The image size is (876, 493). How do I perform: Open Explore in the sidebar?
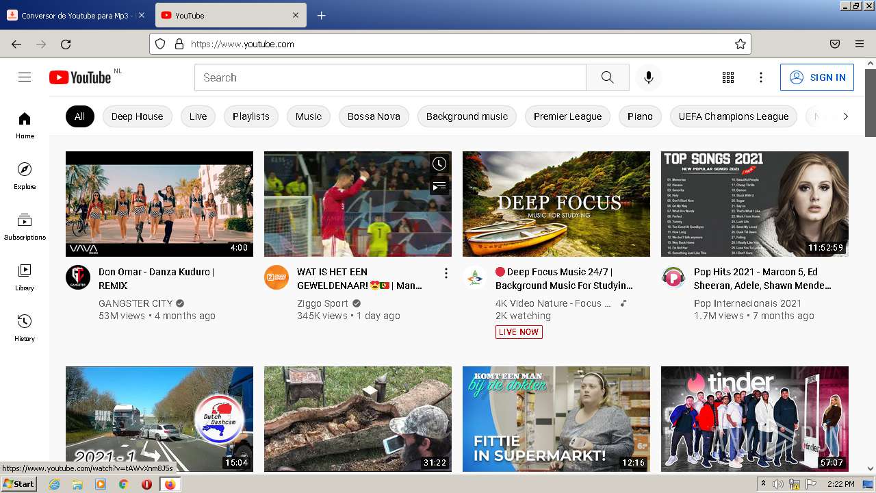tap(25, 176)
